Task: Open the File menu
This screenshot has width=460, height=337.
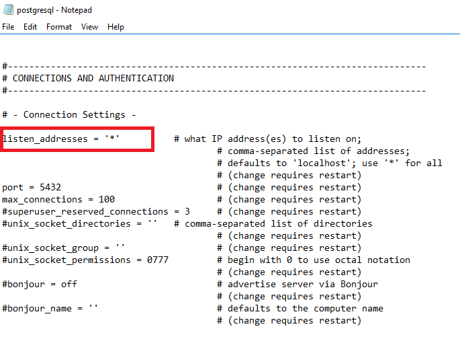Action: pos(8,27)
